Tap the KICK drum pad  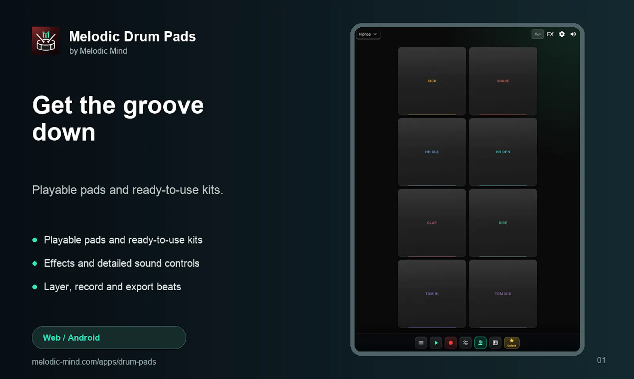[x=432, y=81]
